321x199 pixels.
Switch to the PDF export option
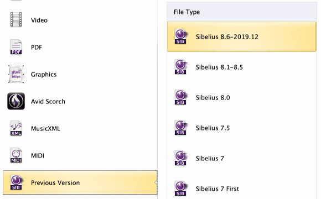(37, 47)
